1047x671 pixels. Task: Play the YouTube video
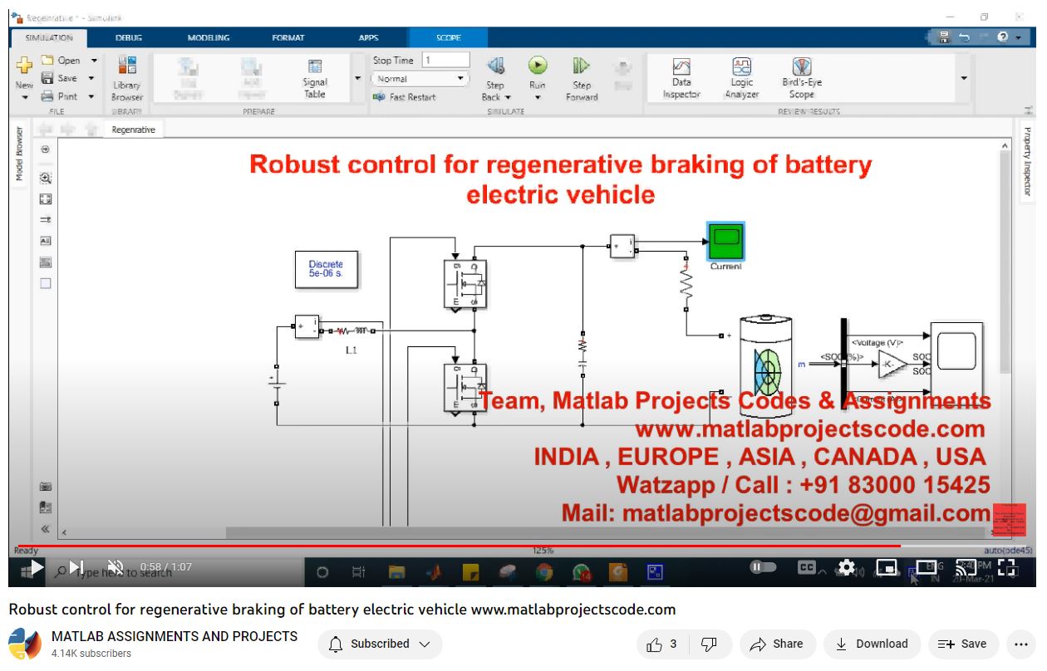[36, 567]
